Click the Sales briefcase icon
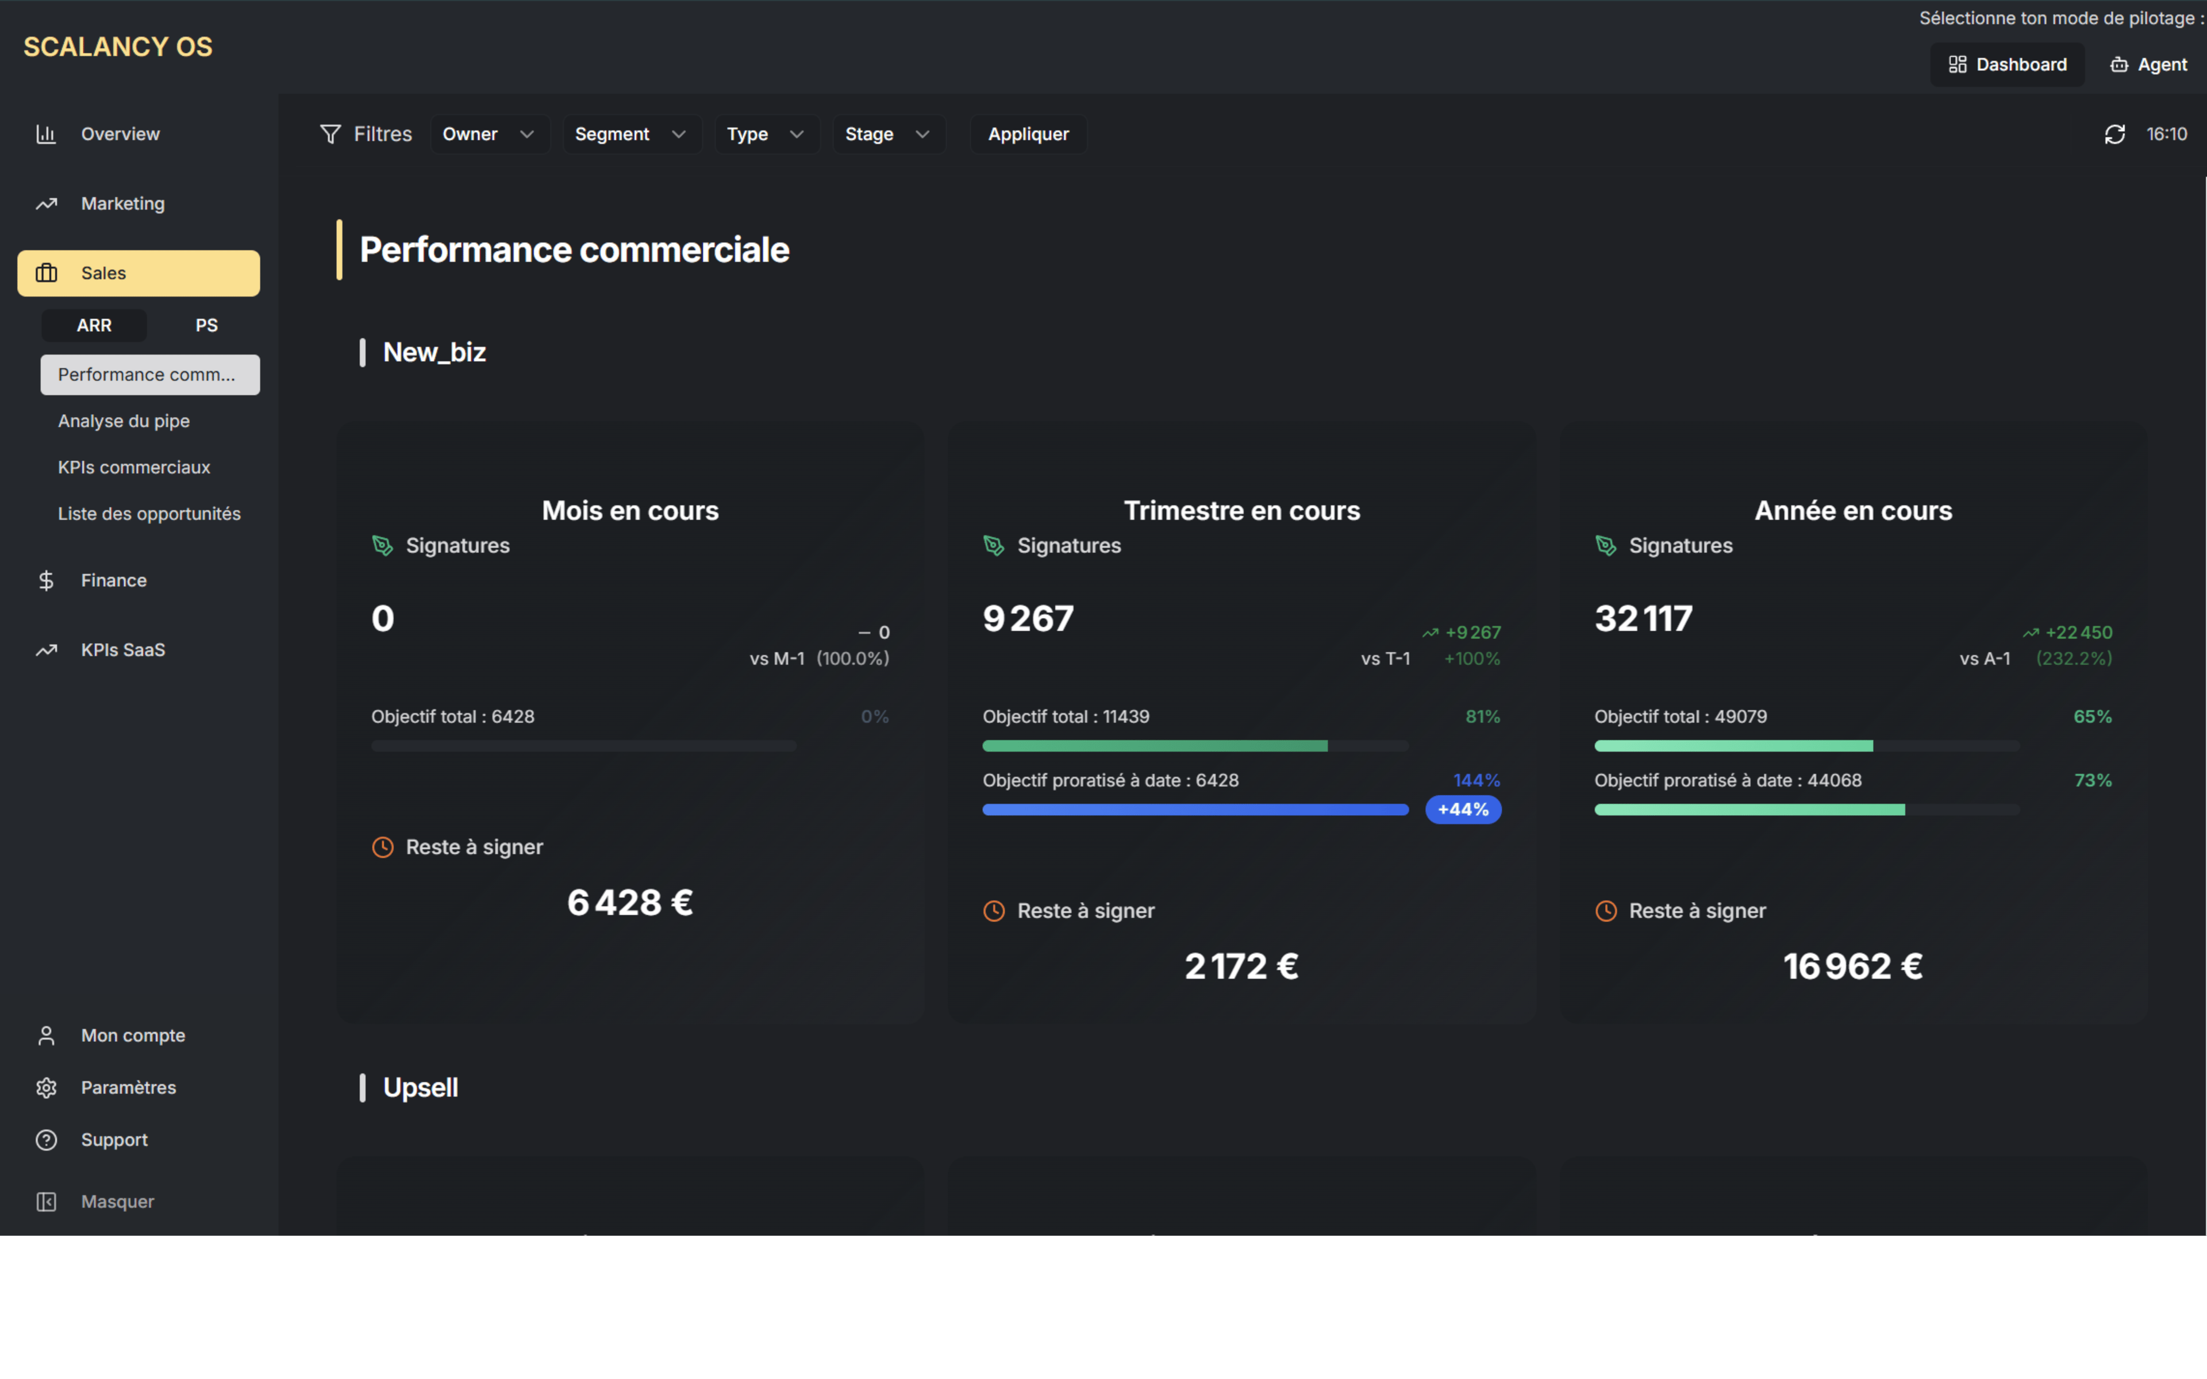The image size is (2207, 1379). click(x=47, y=273)
